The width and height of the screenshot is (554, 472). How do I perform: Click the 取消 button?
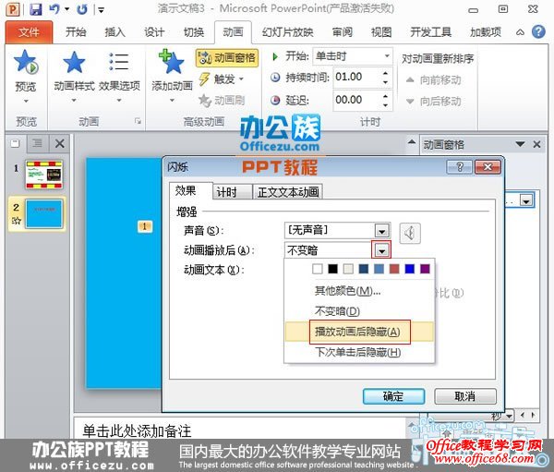point(465,396)
